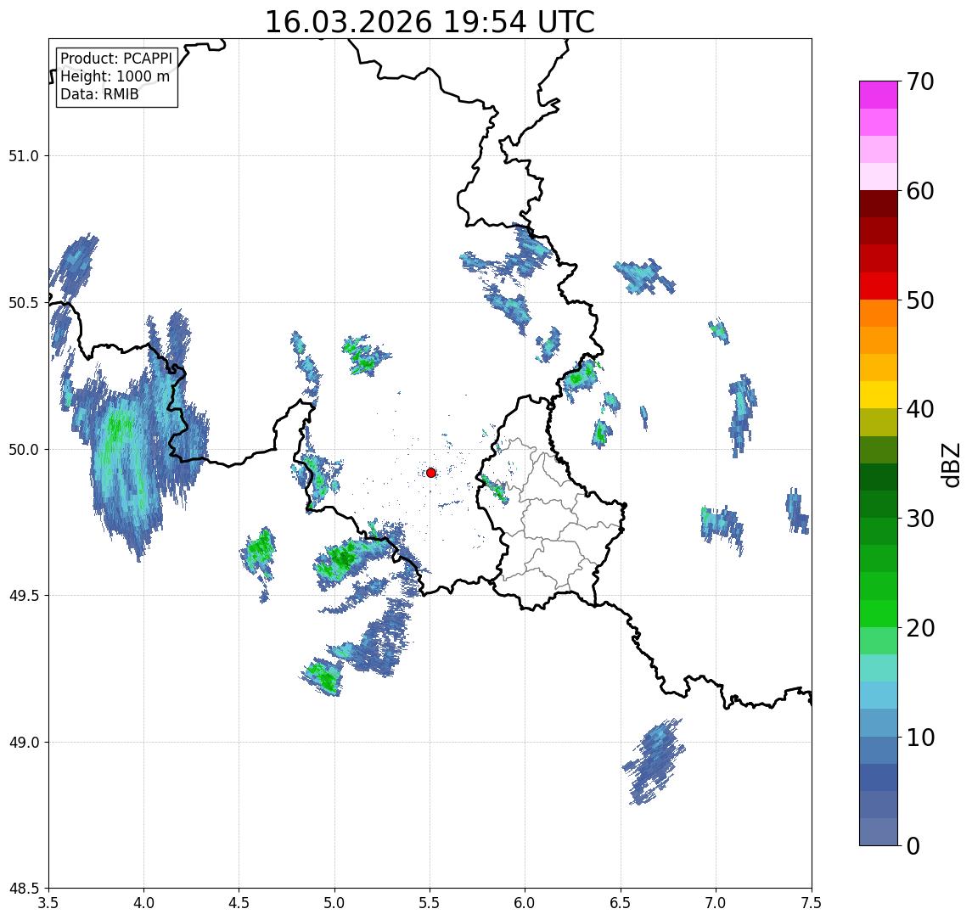Viewport: 972px width, 920px height.
Task: Click the 40 label on the colorbar
Action: click(920, 409)
